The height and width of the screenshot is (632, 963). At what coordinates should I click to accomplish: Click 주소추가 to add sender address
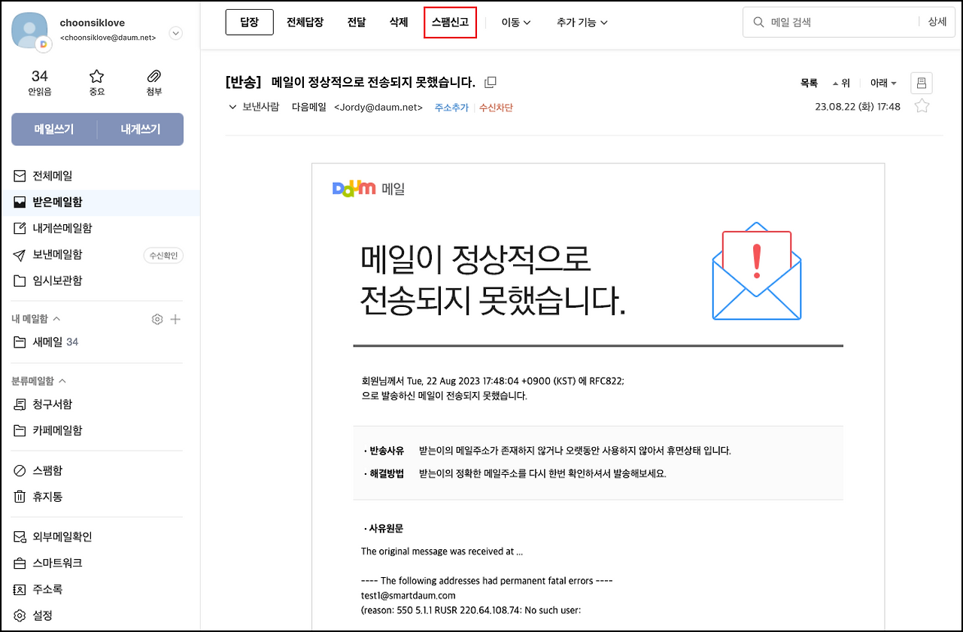pos(451,108)
